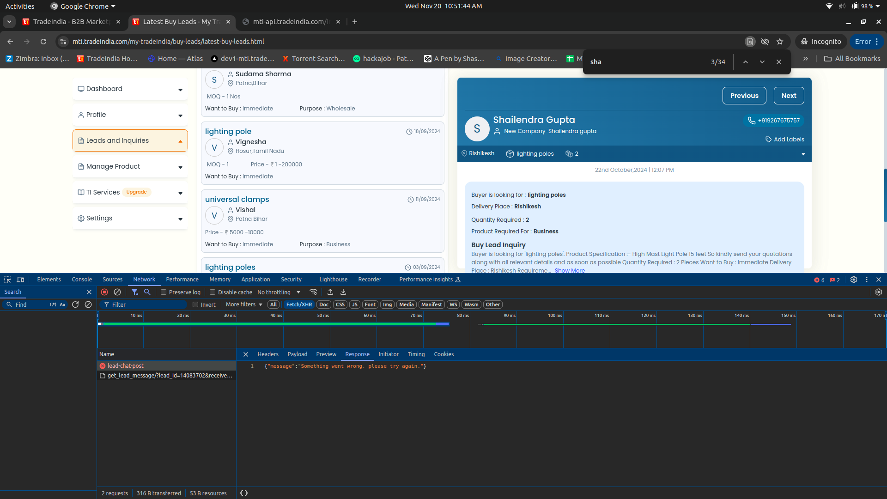Open the More filters dropdown
This screenshot has height=499, width=887.
point(244,304)
